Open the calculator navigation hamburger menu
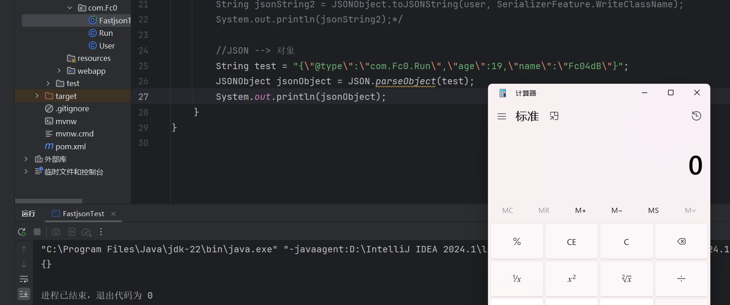This screenshot has width=730, height=305. pyautogui.click(x=502, y=116)
